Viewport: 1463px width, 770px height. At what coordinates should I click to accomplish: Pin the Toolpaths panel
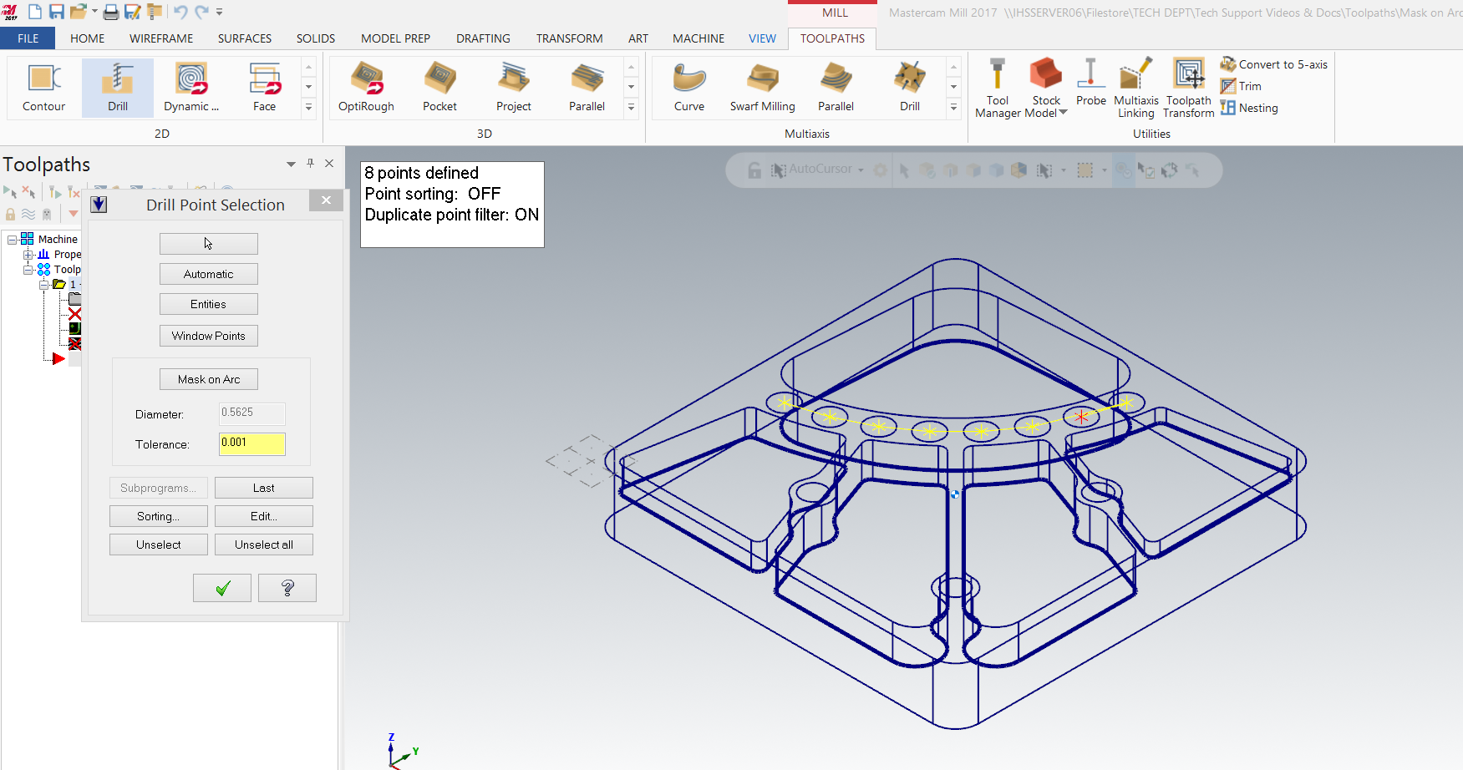point(310,164)
